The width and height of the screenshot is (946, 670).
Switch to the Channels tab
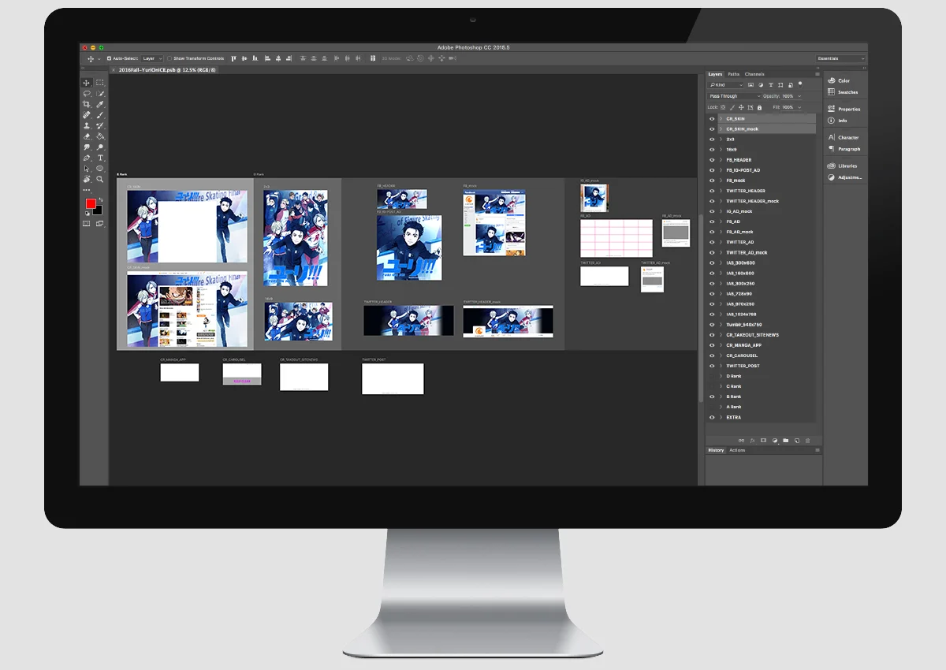(x=754, y=74)
